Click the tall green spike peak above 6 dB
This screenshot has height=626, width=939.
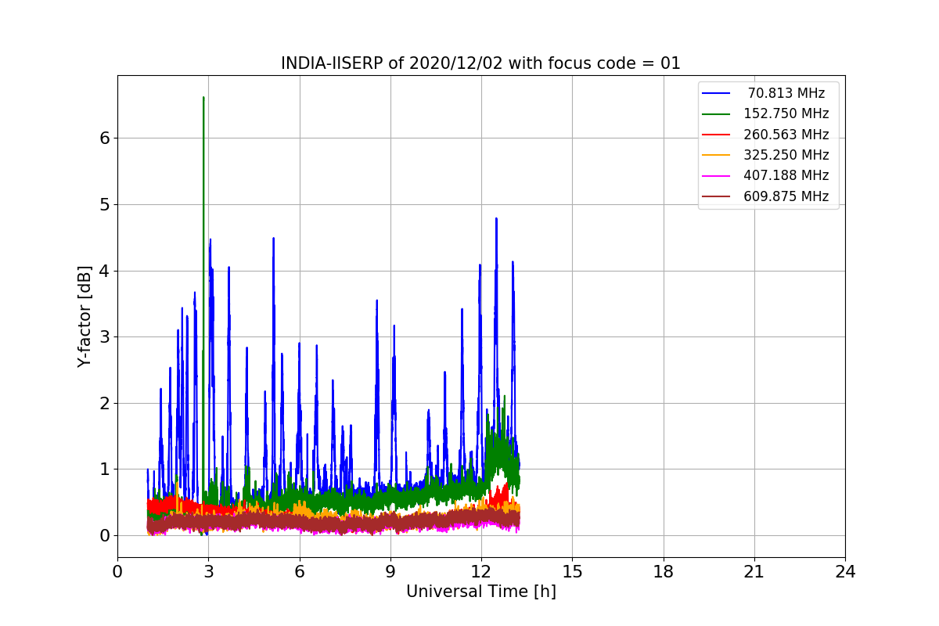pos(203,99)
